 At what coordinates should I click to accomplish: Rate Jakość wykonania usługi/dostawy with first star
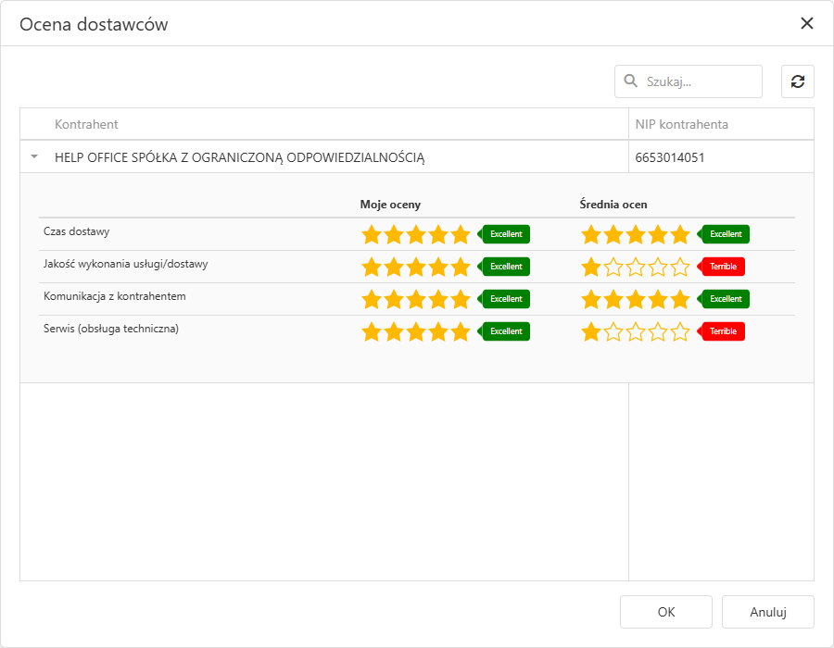(372, 267)
